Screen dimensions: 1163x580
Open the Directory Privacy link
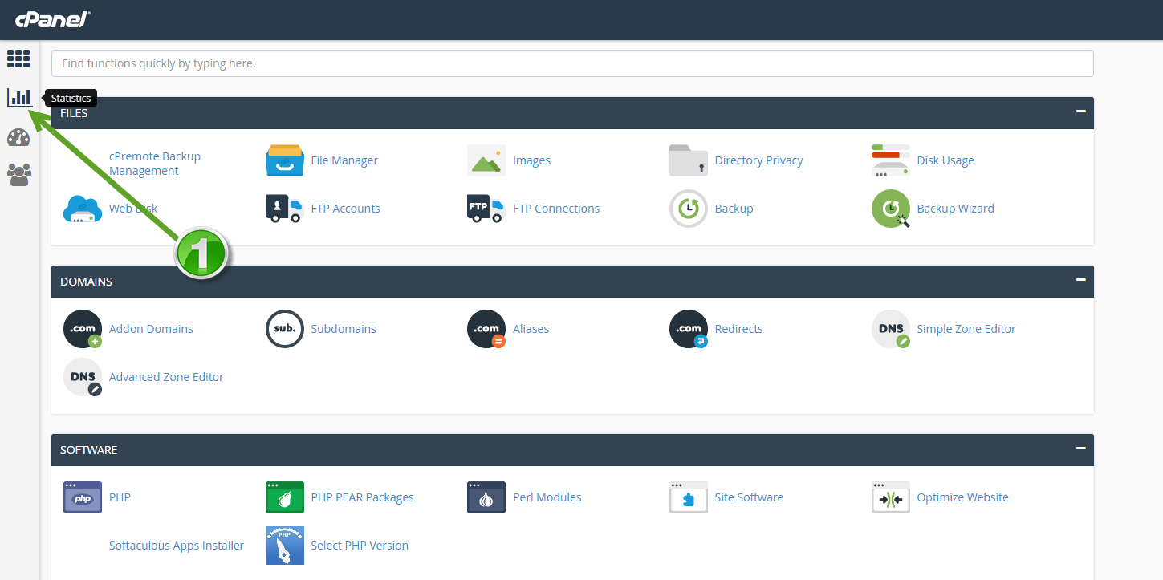coord(758,160)
